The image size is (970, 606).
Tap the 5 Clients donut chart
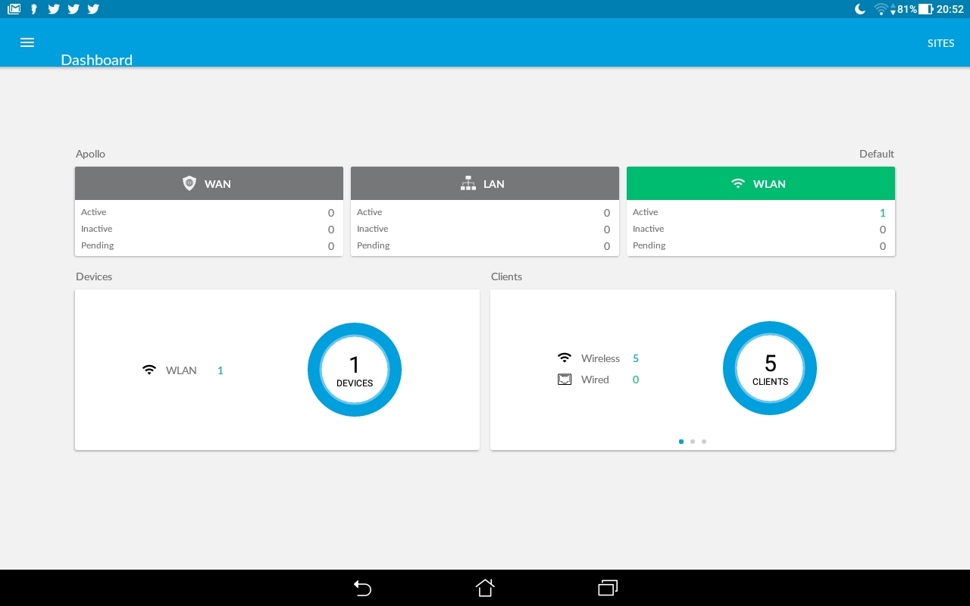(x=770, y=368)
